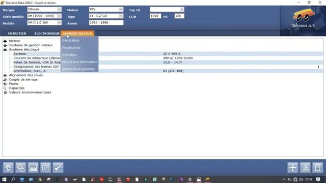This screenshot has height=183, width=326.
Task: Click the PS field showing 135
Action: 179,16
